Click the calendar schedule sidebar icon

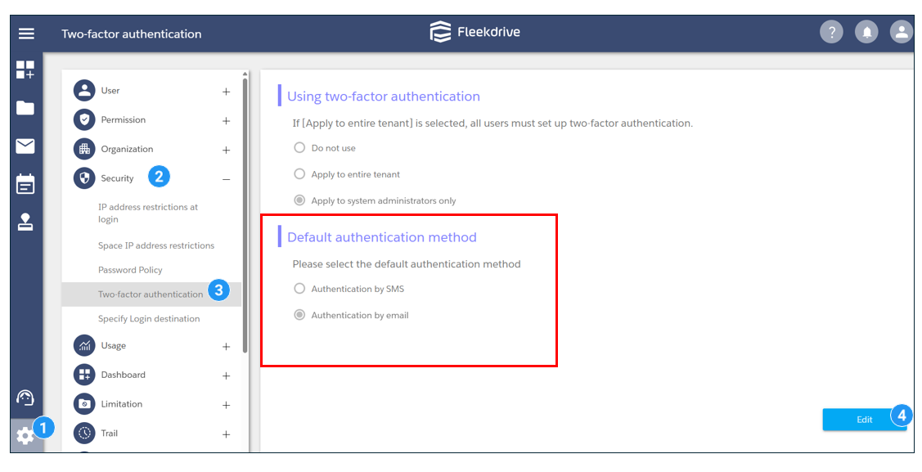point(25,184)
